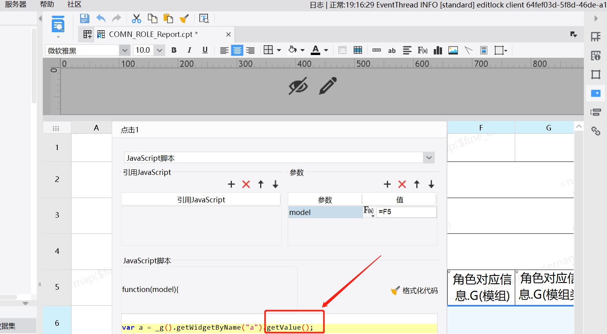Expand the border style dropdown arrow
This screenshot has width=607, height=334.
(279, 50)
